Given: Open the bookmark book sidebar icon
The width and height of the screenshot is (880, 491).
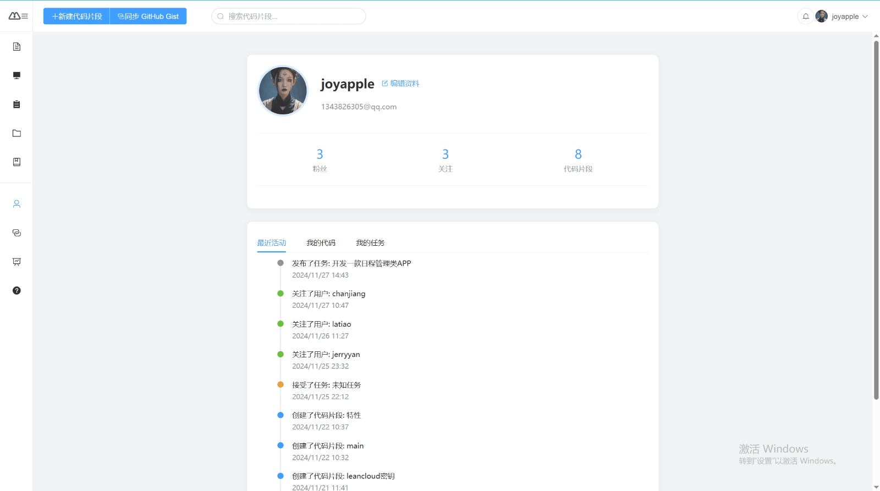Looking at the screenshot, I should (x=16, y=162).
